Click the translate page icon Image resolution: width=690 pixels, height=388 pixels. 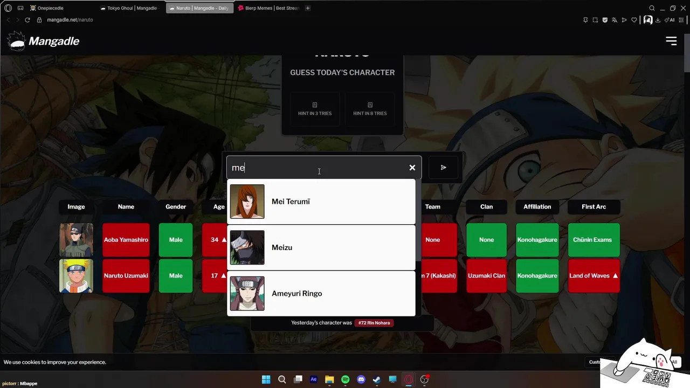(615, 20)
